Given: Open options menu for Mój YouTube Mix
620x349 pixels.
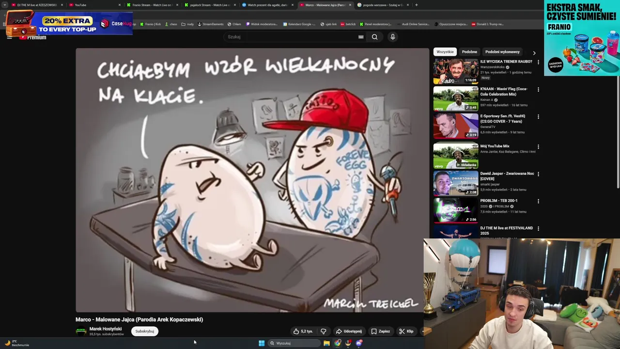Looking at the screenshot, I should click(538, 146).
